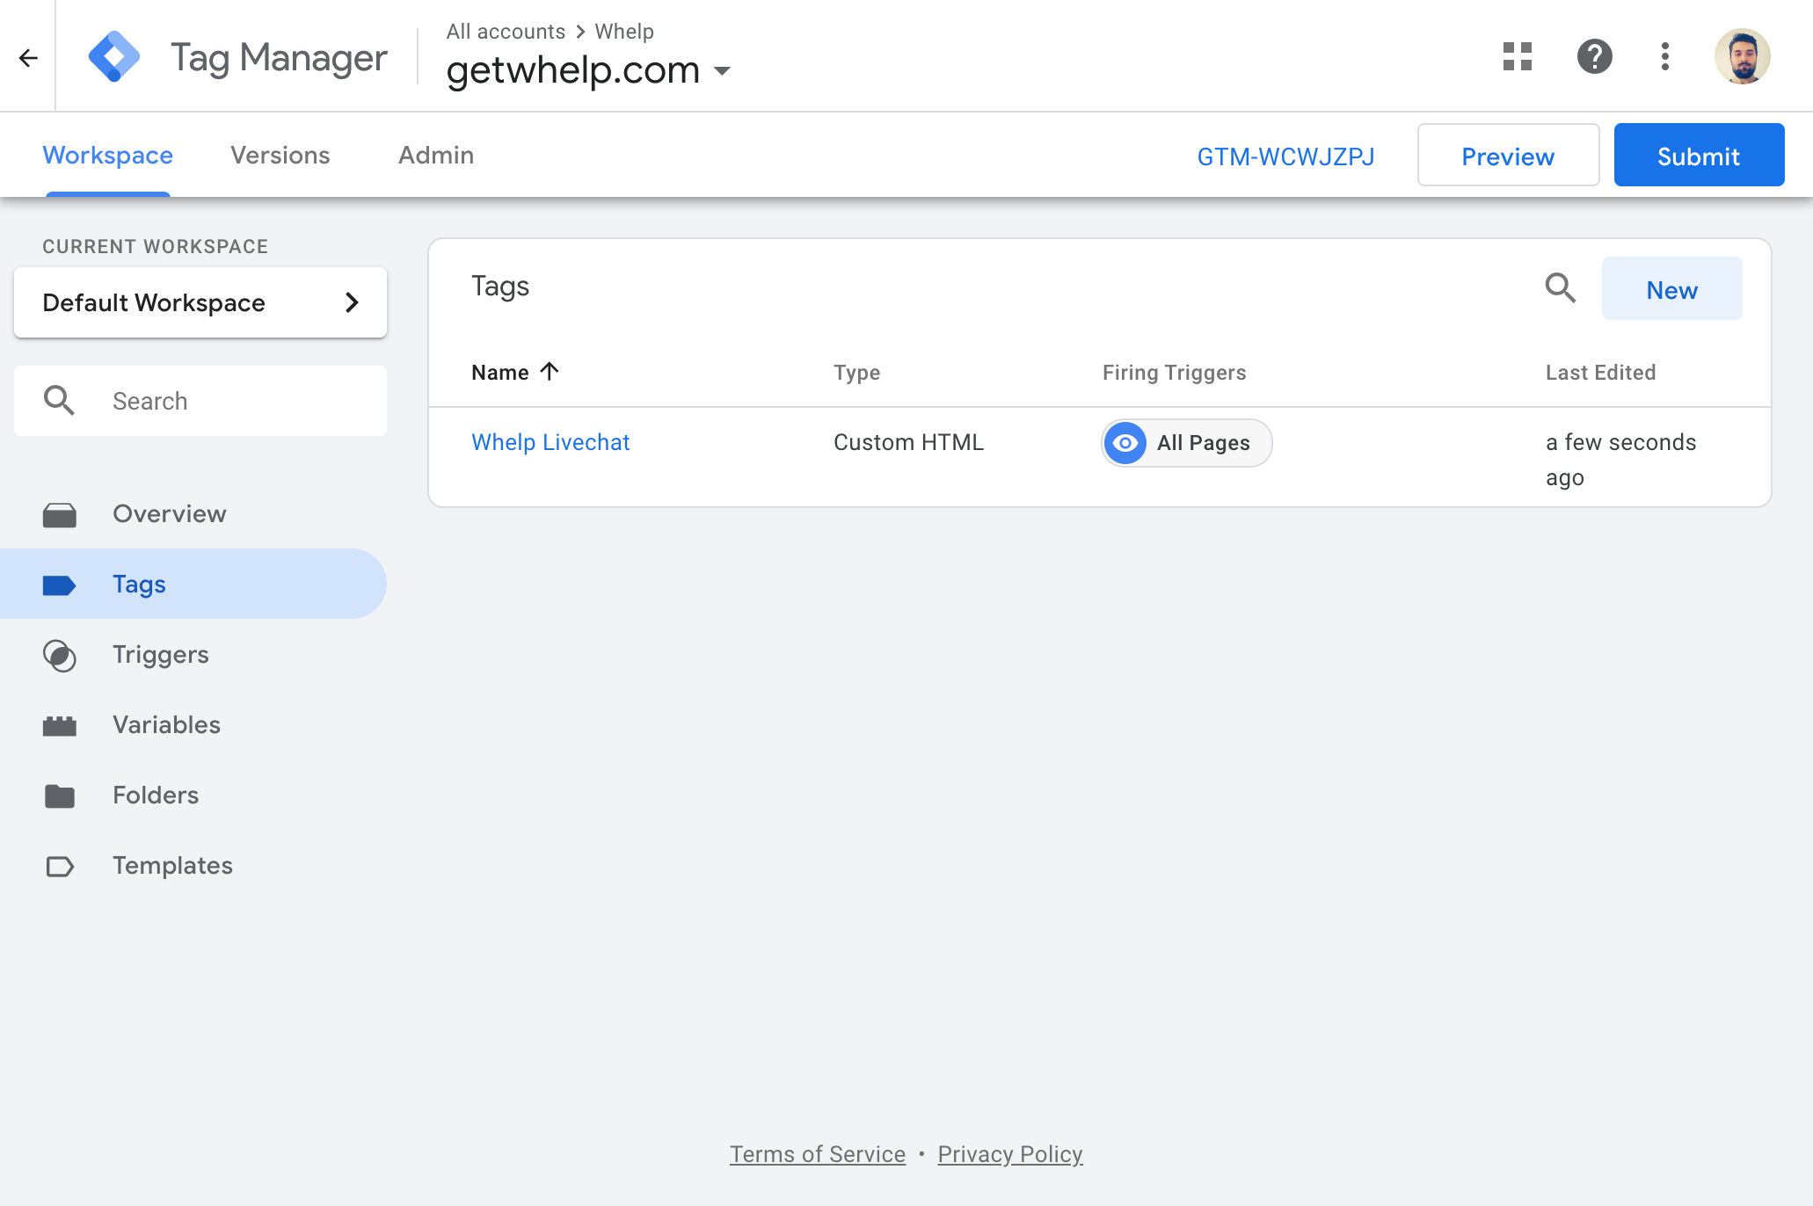The width and height of the screenshot is (1813, 1206).
Task: Click the Firing Triggers column header
Action: coord(1174,373)
